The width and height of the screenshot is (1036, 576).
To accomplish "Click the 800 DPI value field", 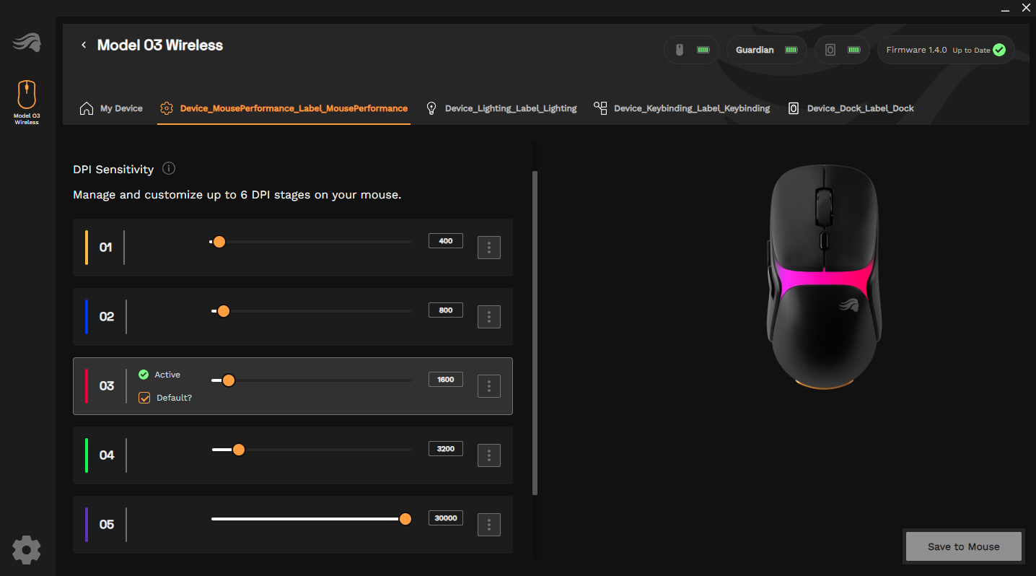I will [446, 310].
